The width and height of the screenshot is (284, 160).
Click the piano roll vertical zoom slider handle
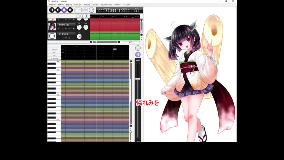(x=130, y=132)
